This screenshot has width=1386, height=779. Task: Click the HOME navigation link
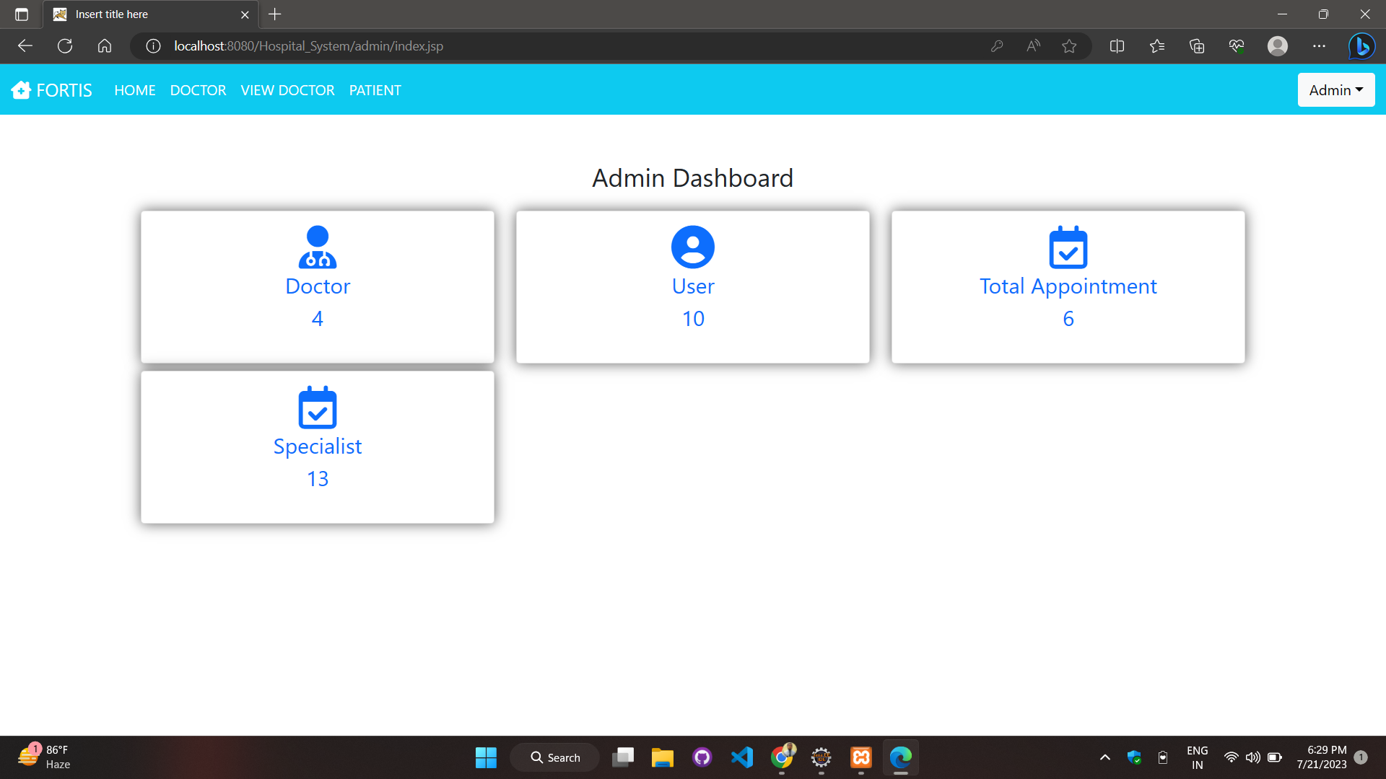(134, 89)
